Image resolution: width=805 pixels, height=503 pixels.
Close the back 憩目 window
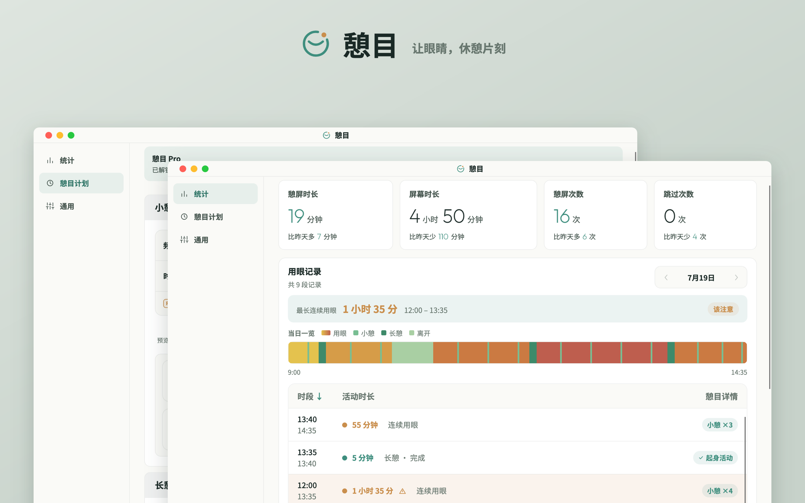48,135
